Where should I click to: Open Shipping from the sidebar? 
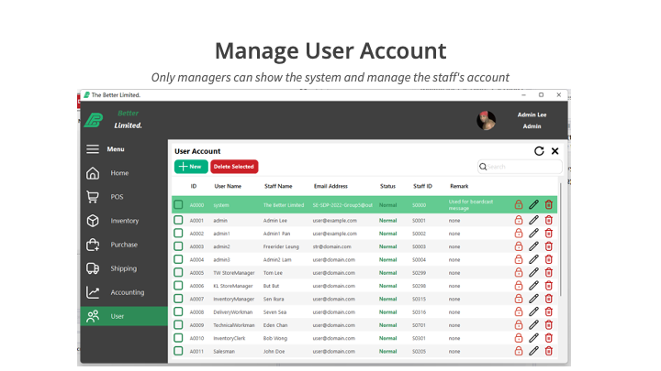(x=124, y=268)
